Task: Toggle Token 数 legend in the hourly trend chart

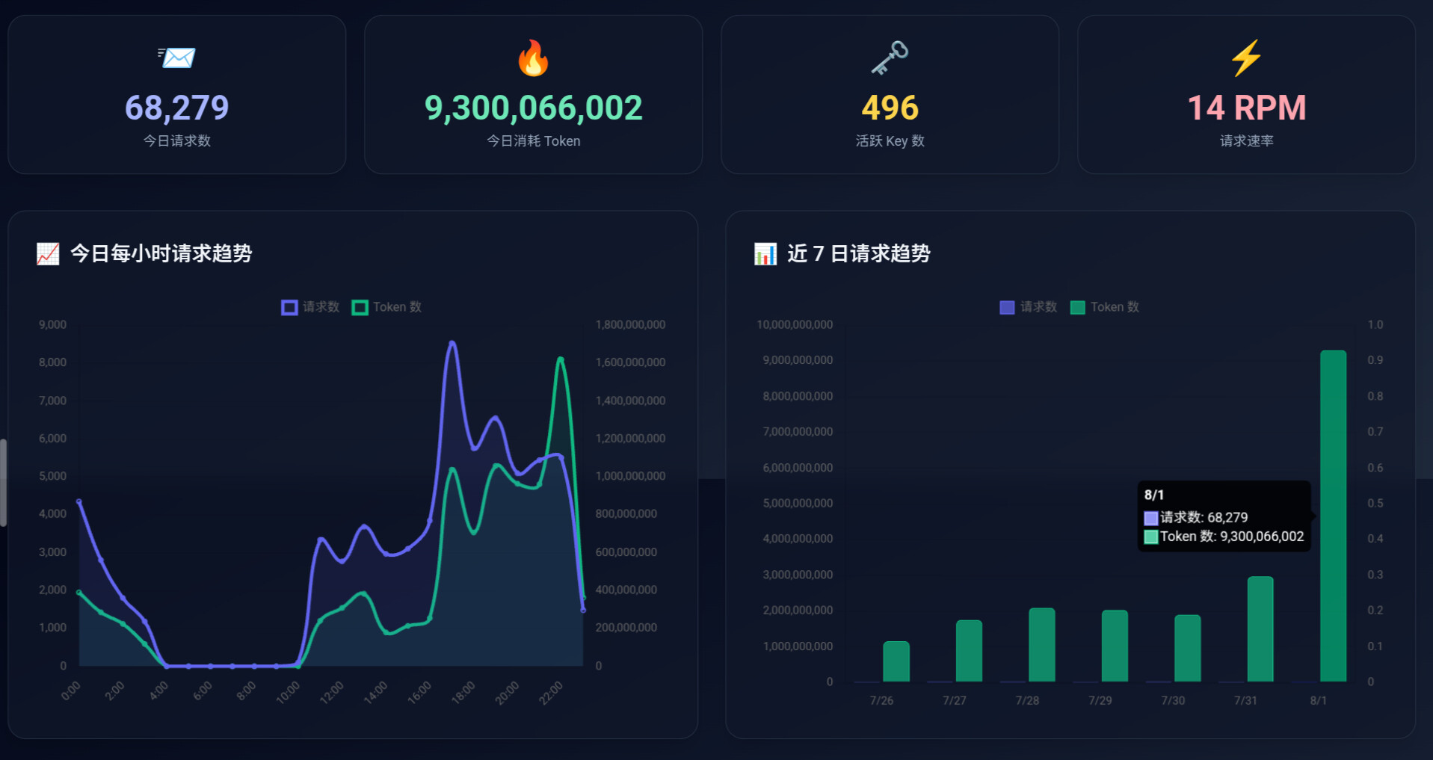Action: 386,307
